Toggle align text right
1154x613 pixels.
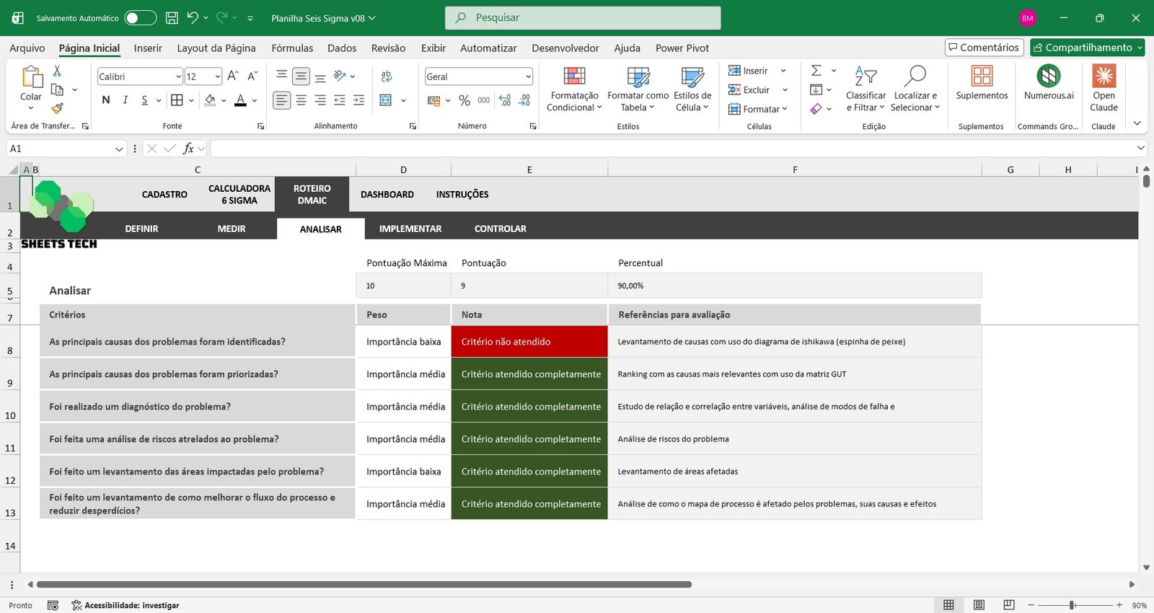(320, 100)
